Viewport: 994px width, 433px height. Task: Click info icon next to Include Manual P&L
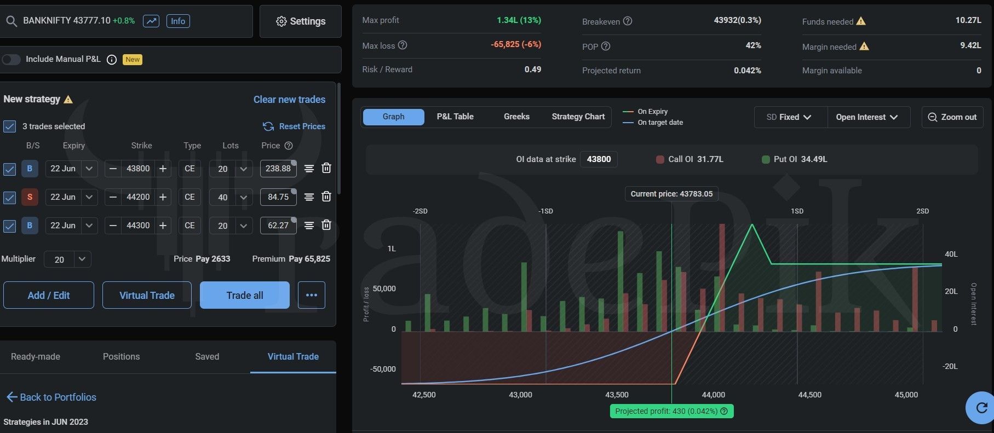112,59
